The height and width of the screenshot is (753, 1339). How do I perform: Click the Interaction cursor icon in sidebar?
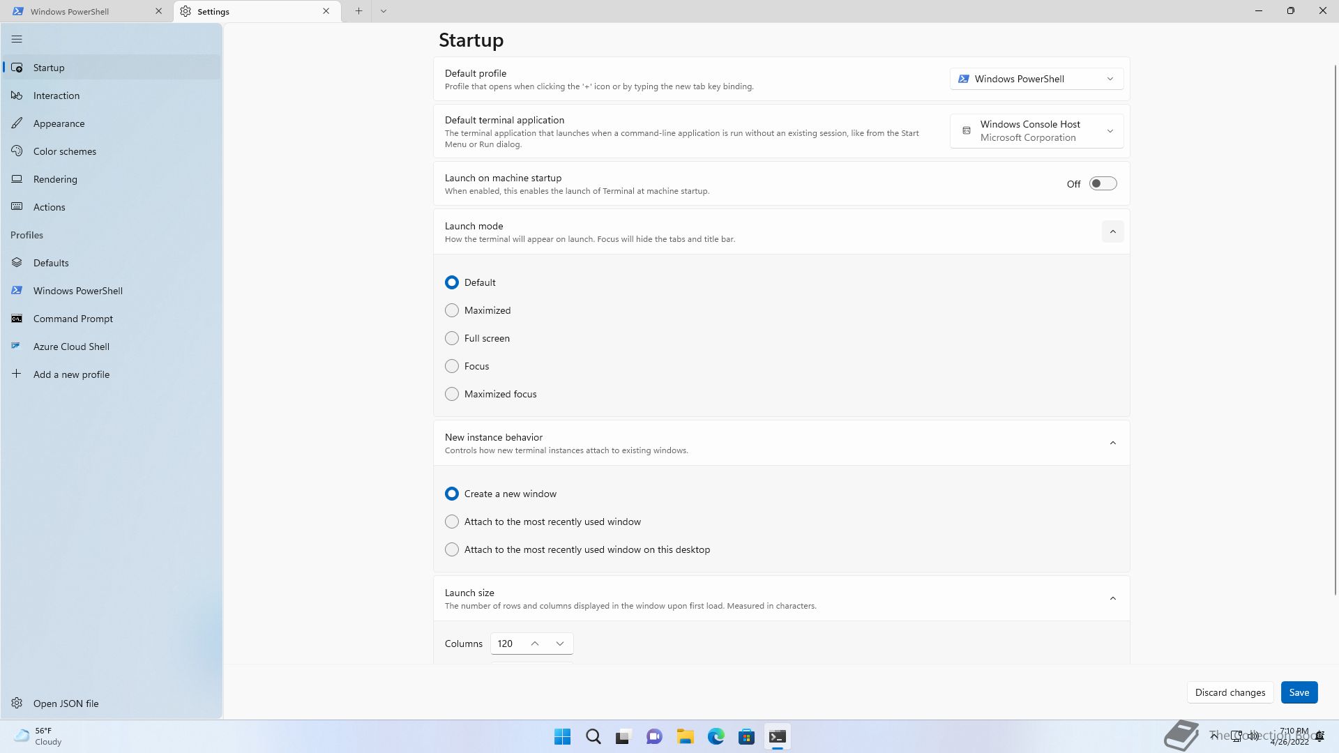coord(17,96)
